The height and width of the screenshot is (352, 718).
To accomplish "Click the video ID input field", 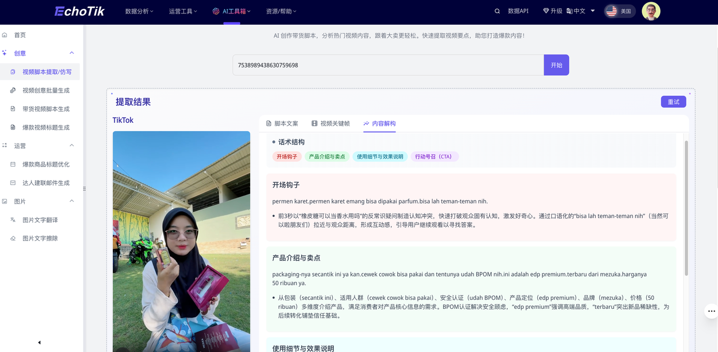I will 387,65.
